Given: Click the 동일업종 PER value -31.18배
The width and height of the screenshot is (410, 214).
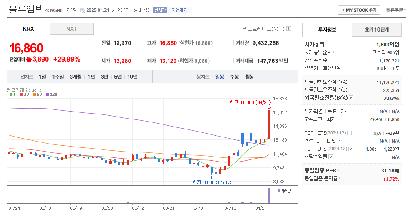Looking at the screenshot, I should click(389, 171).
